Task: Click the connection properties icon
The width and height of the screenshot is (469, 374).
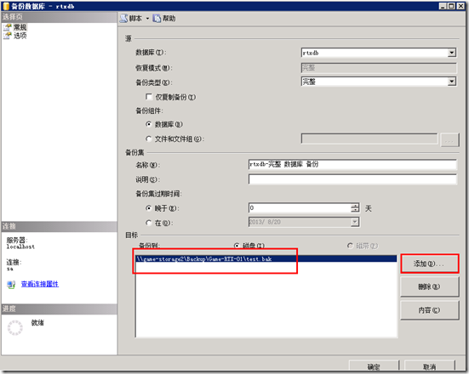Action: click(11, 285)
